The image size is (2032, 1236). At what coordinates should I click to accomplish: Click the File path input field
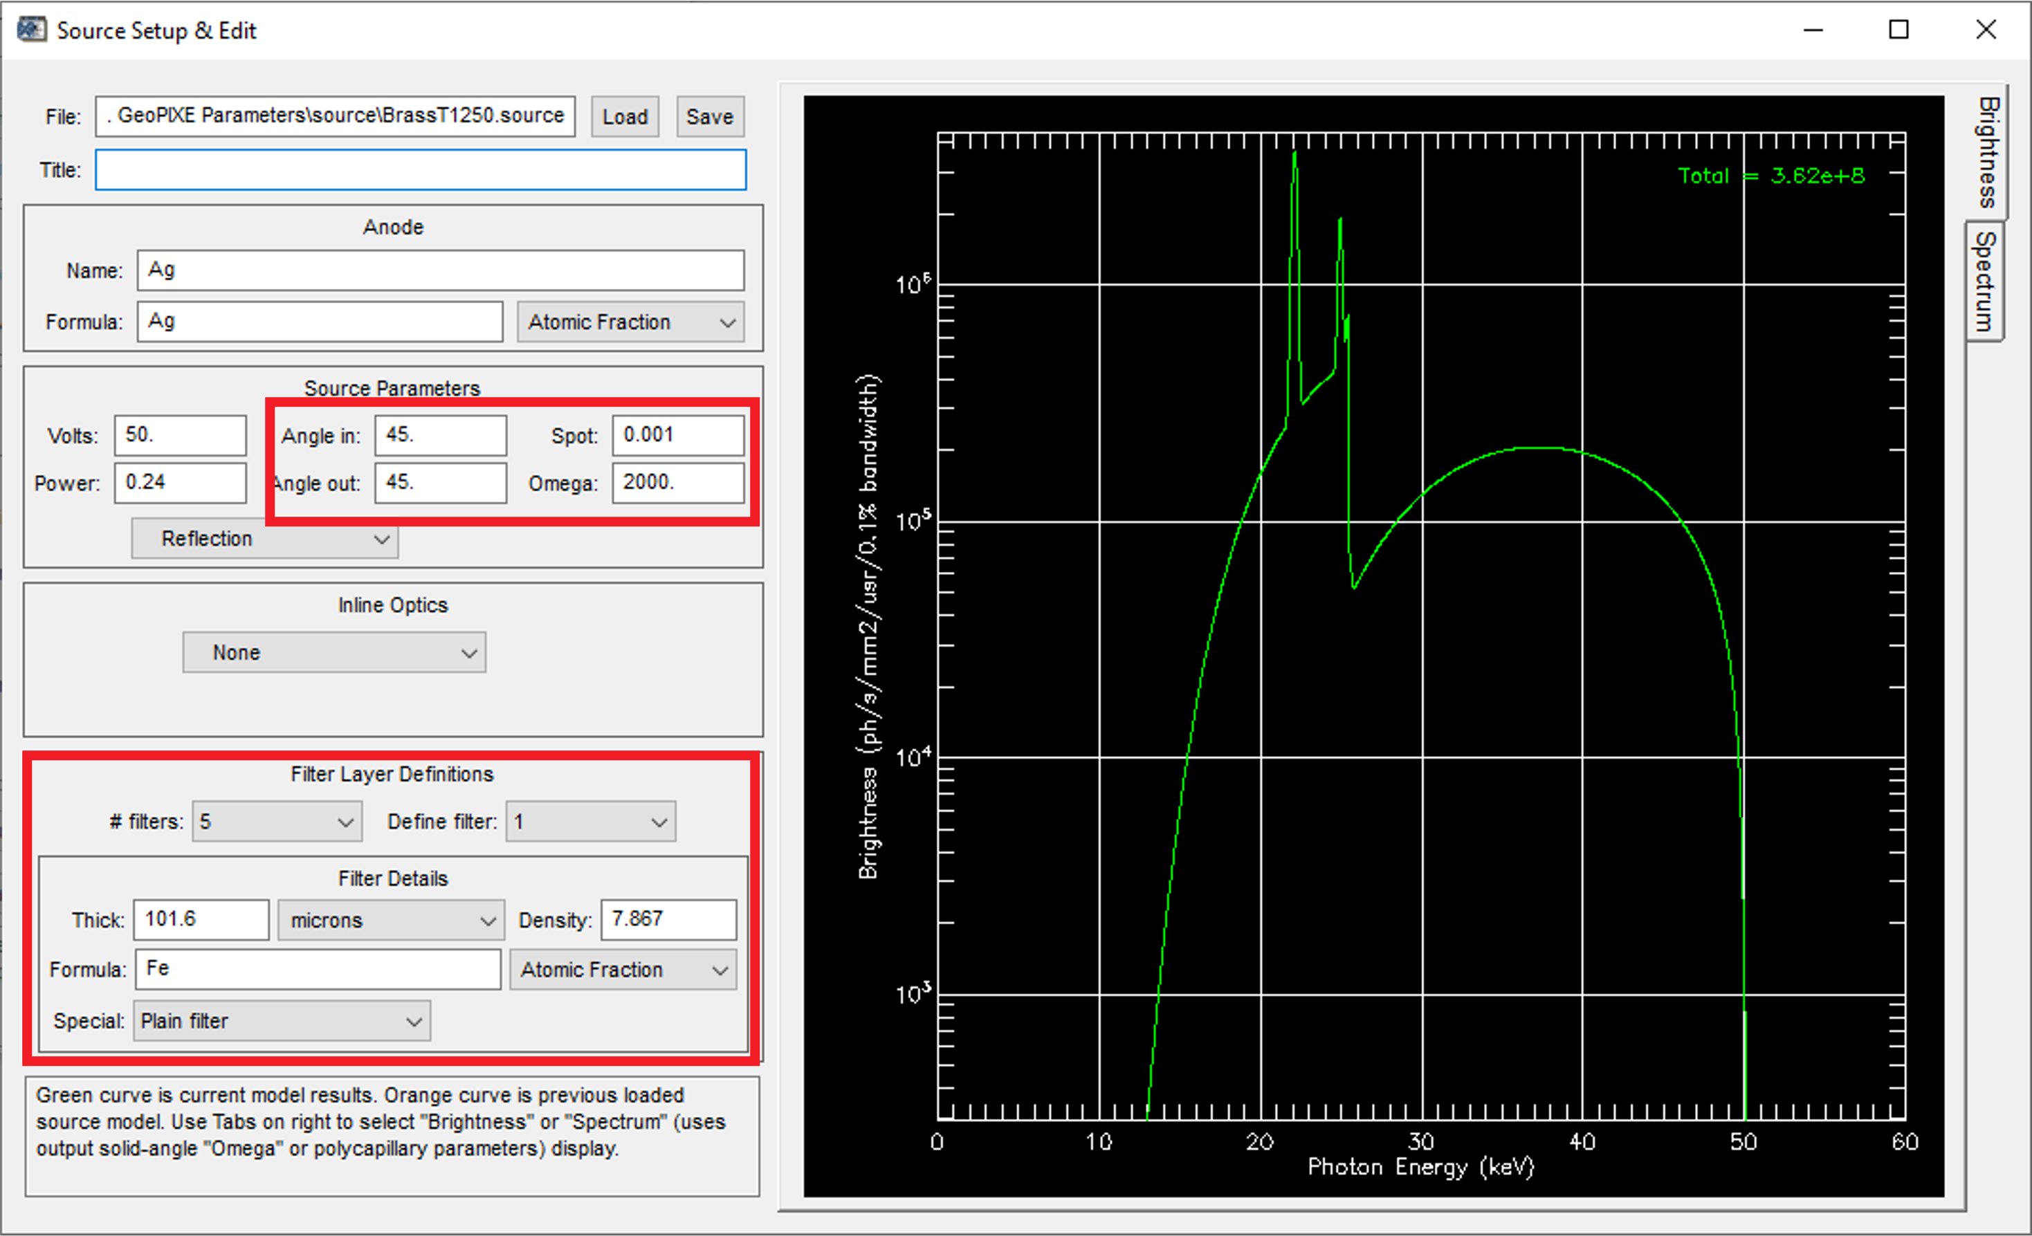tap(335, 116)
